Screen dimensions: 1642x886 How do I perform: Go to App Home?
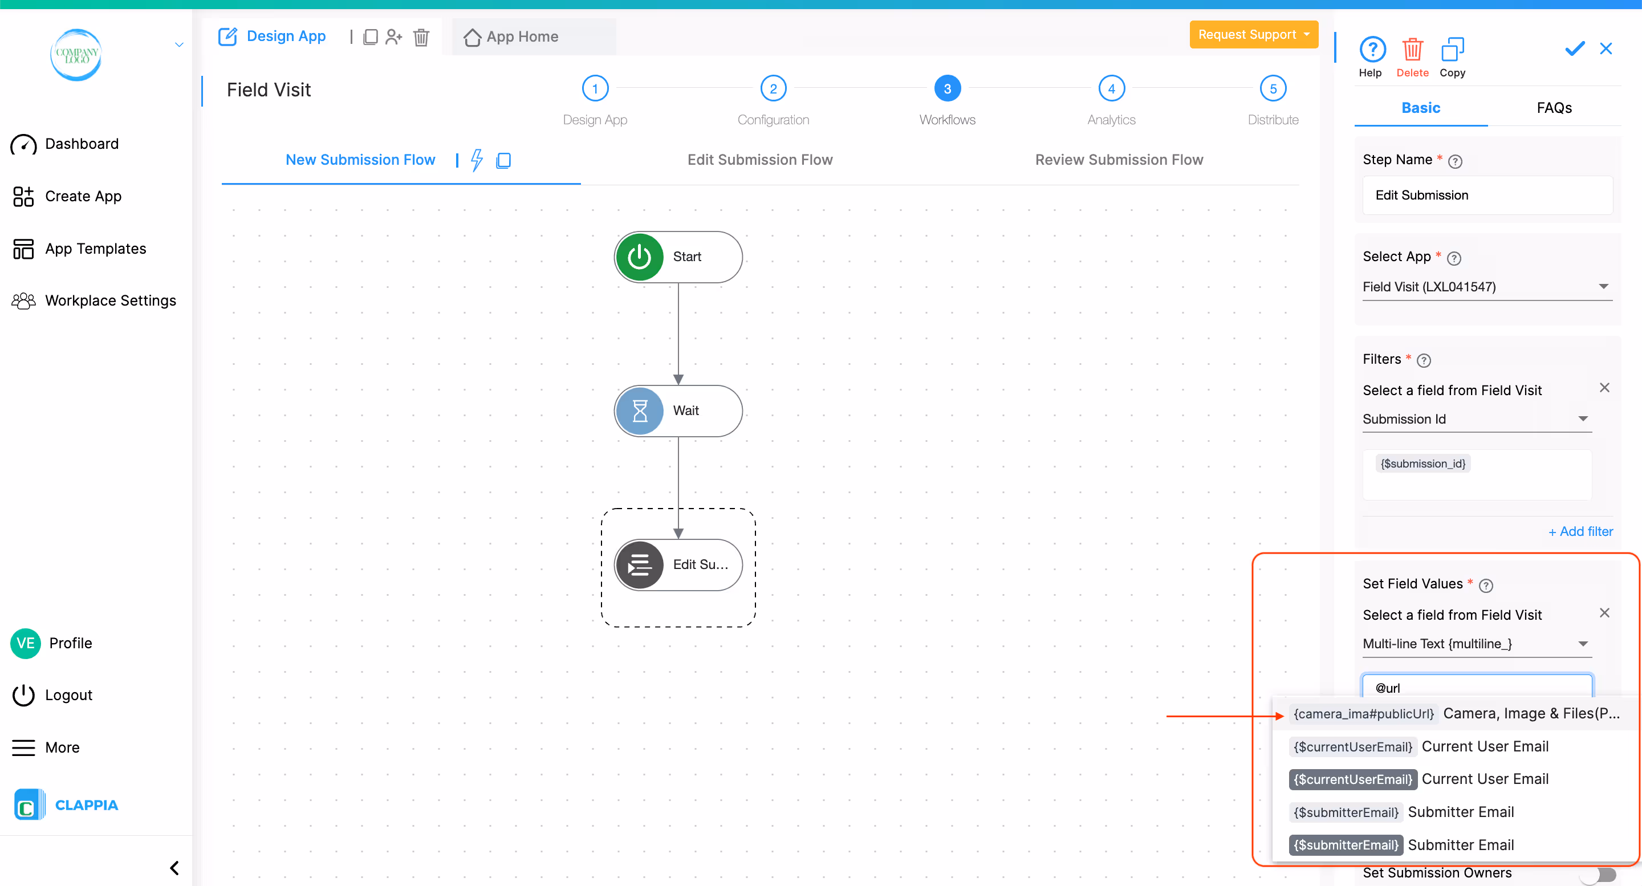pyautogui.click(x=512, y=37)
